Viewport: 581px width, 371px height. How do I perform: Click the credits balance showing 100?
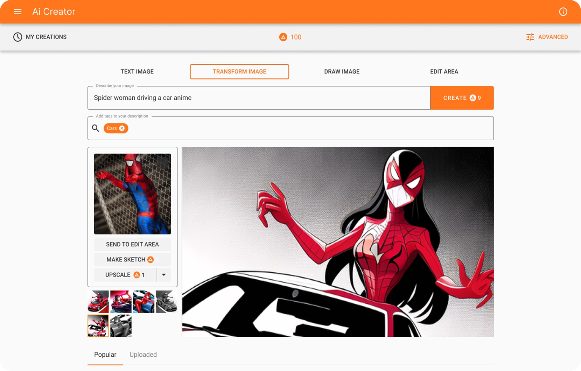(290, 37)
